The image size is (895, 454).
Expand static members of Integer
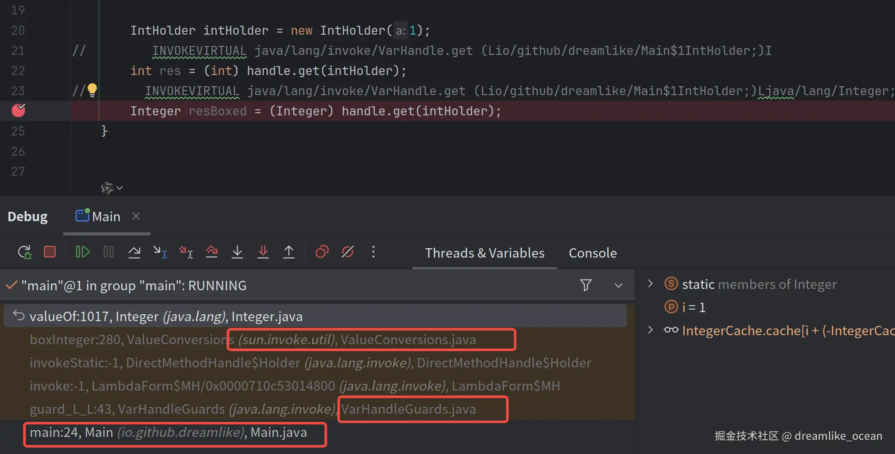(x=650, y=283)
